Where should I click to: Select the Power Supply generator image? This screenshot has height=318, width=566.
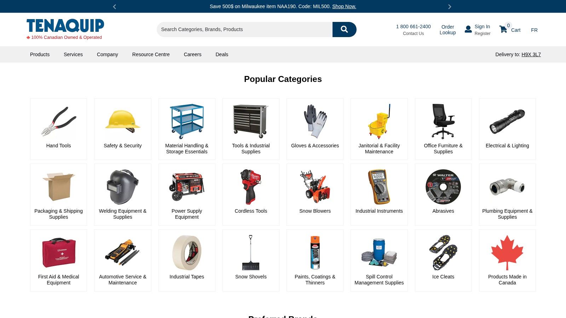(x=187, y=187)
